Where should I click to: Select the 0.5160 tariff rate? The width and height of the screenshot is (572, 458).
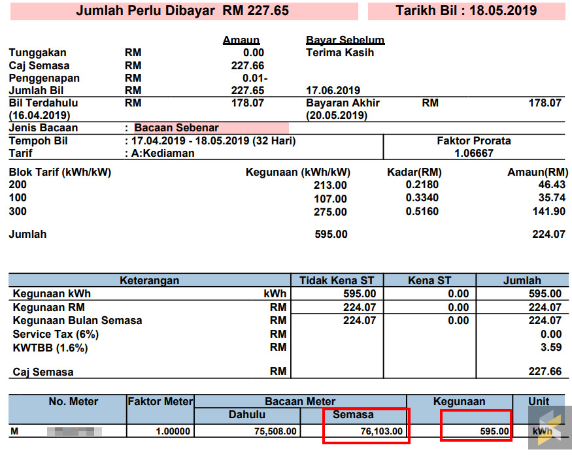pyautogui.click(x=422, y=212)
